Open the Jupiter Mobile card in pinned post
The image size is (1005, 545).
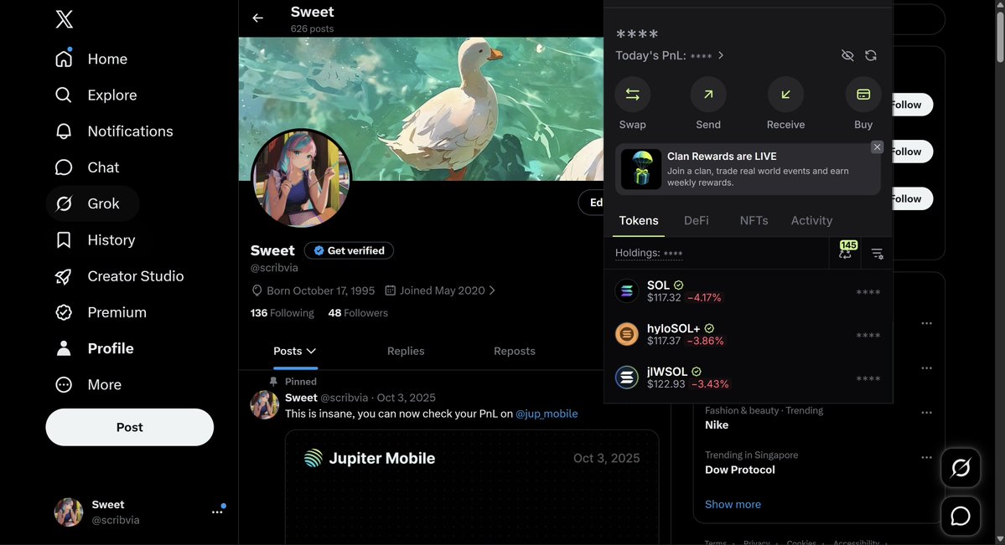[472, 487]
